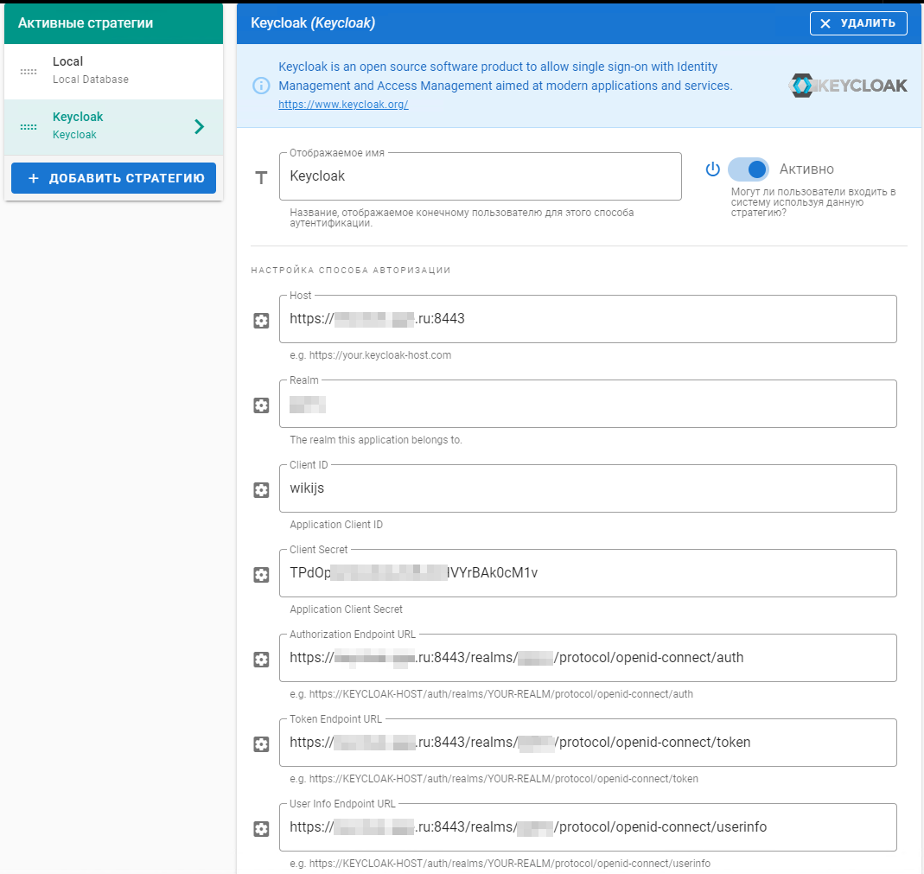Click the Realm input field
This screenshot has width=924, height=874.
pyautogui.click(x=588, y=404)
